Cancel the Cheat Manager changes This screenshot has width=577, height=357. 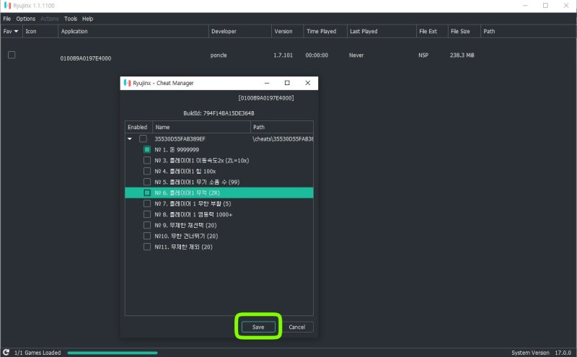point(296,327)
